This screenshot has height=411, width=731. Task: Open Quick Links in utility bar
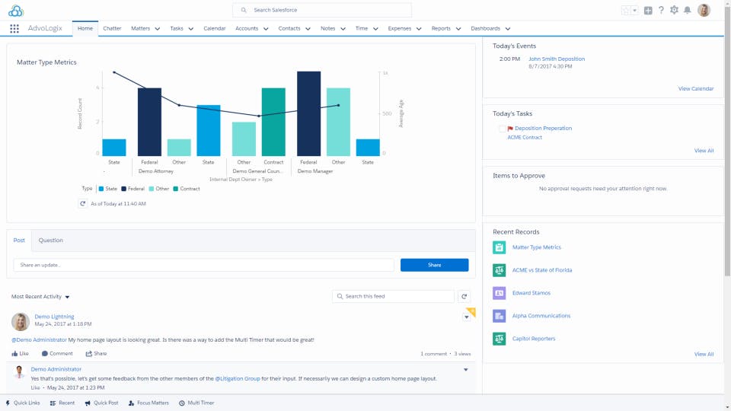click(x=23, y=403)
